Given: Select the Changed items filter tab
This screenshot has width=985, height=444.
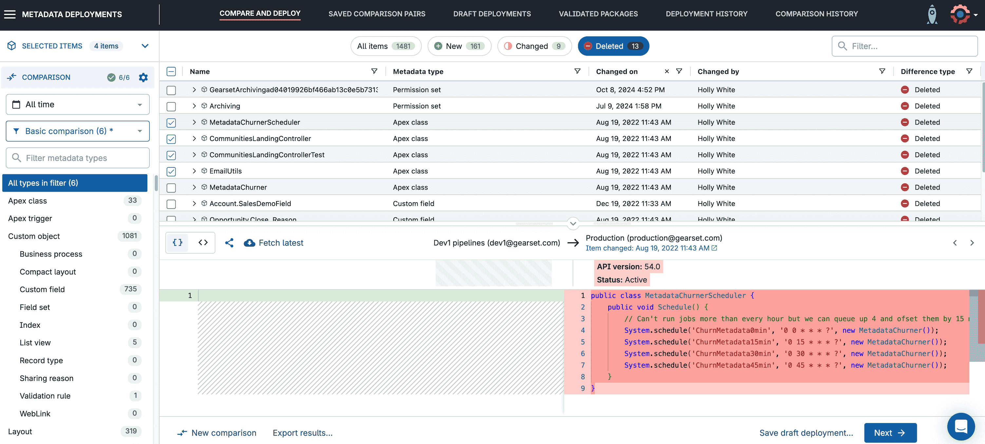Looking at the screenshot, I should (x=534, y=46).
